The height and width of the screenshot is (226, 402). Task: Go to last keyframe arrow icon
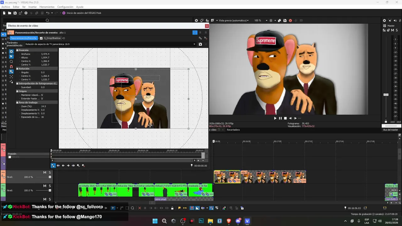tap(73, 165)
